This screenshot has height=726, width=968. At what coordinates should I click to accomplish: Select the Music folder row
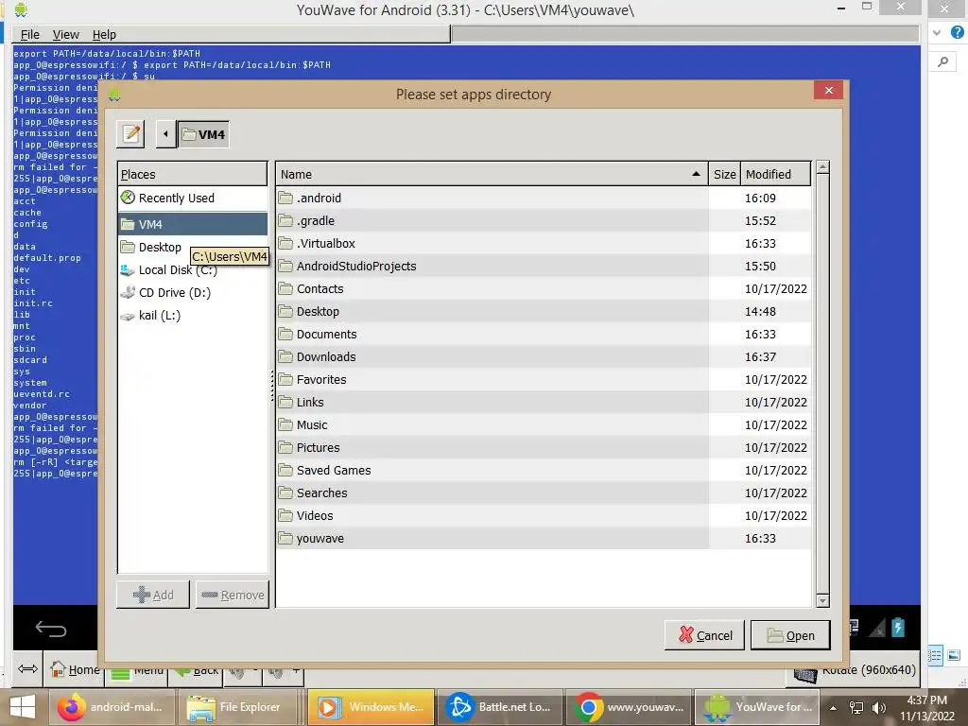pos(544,424)
